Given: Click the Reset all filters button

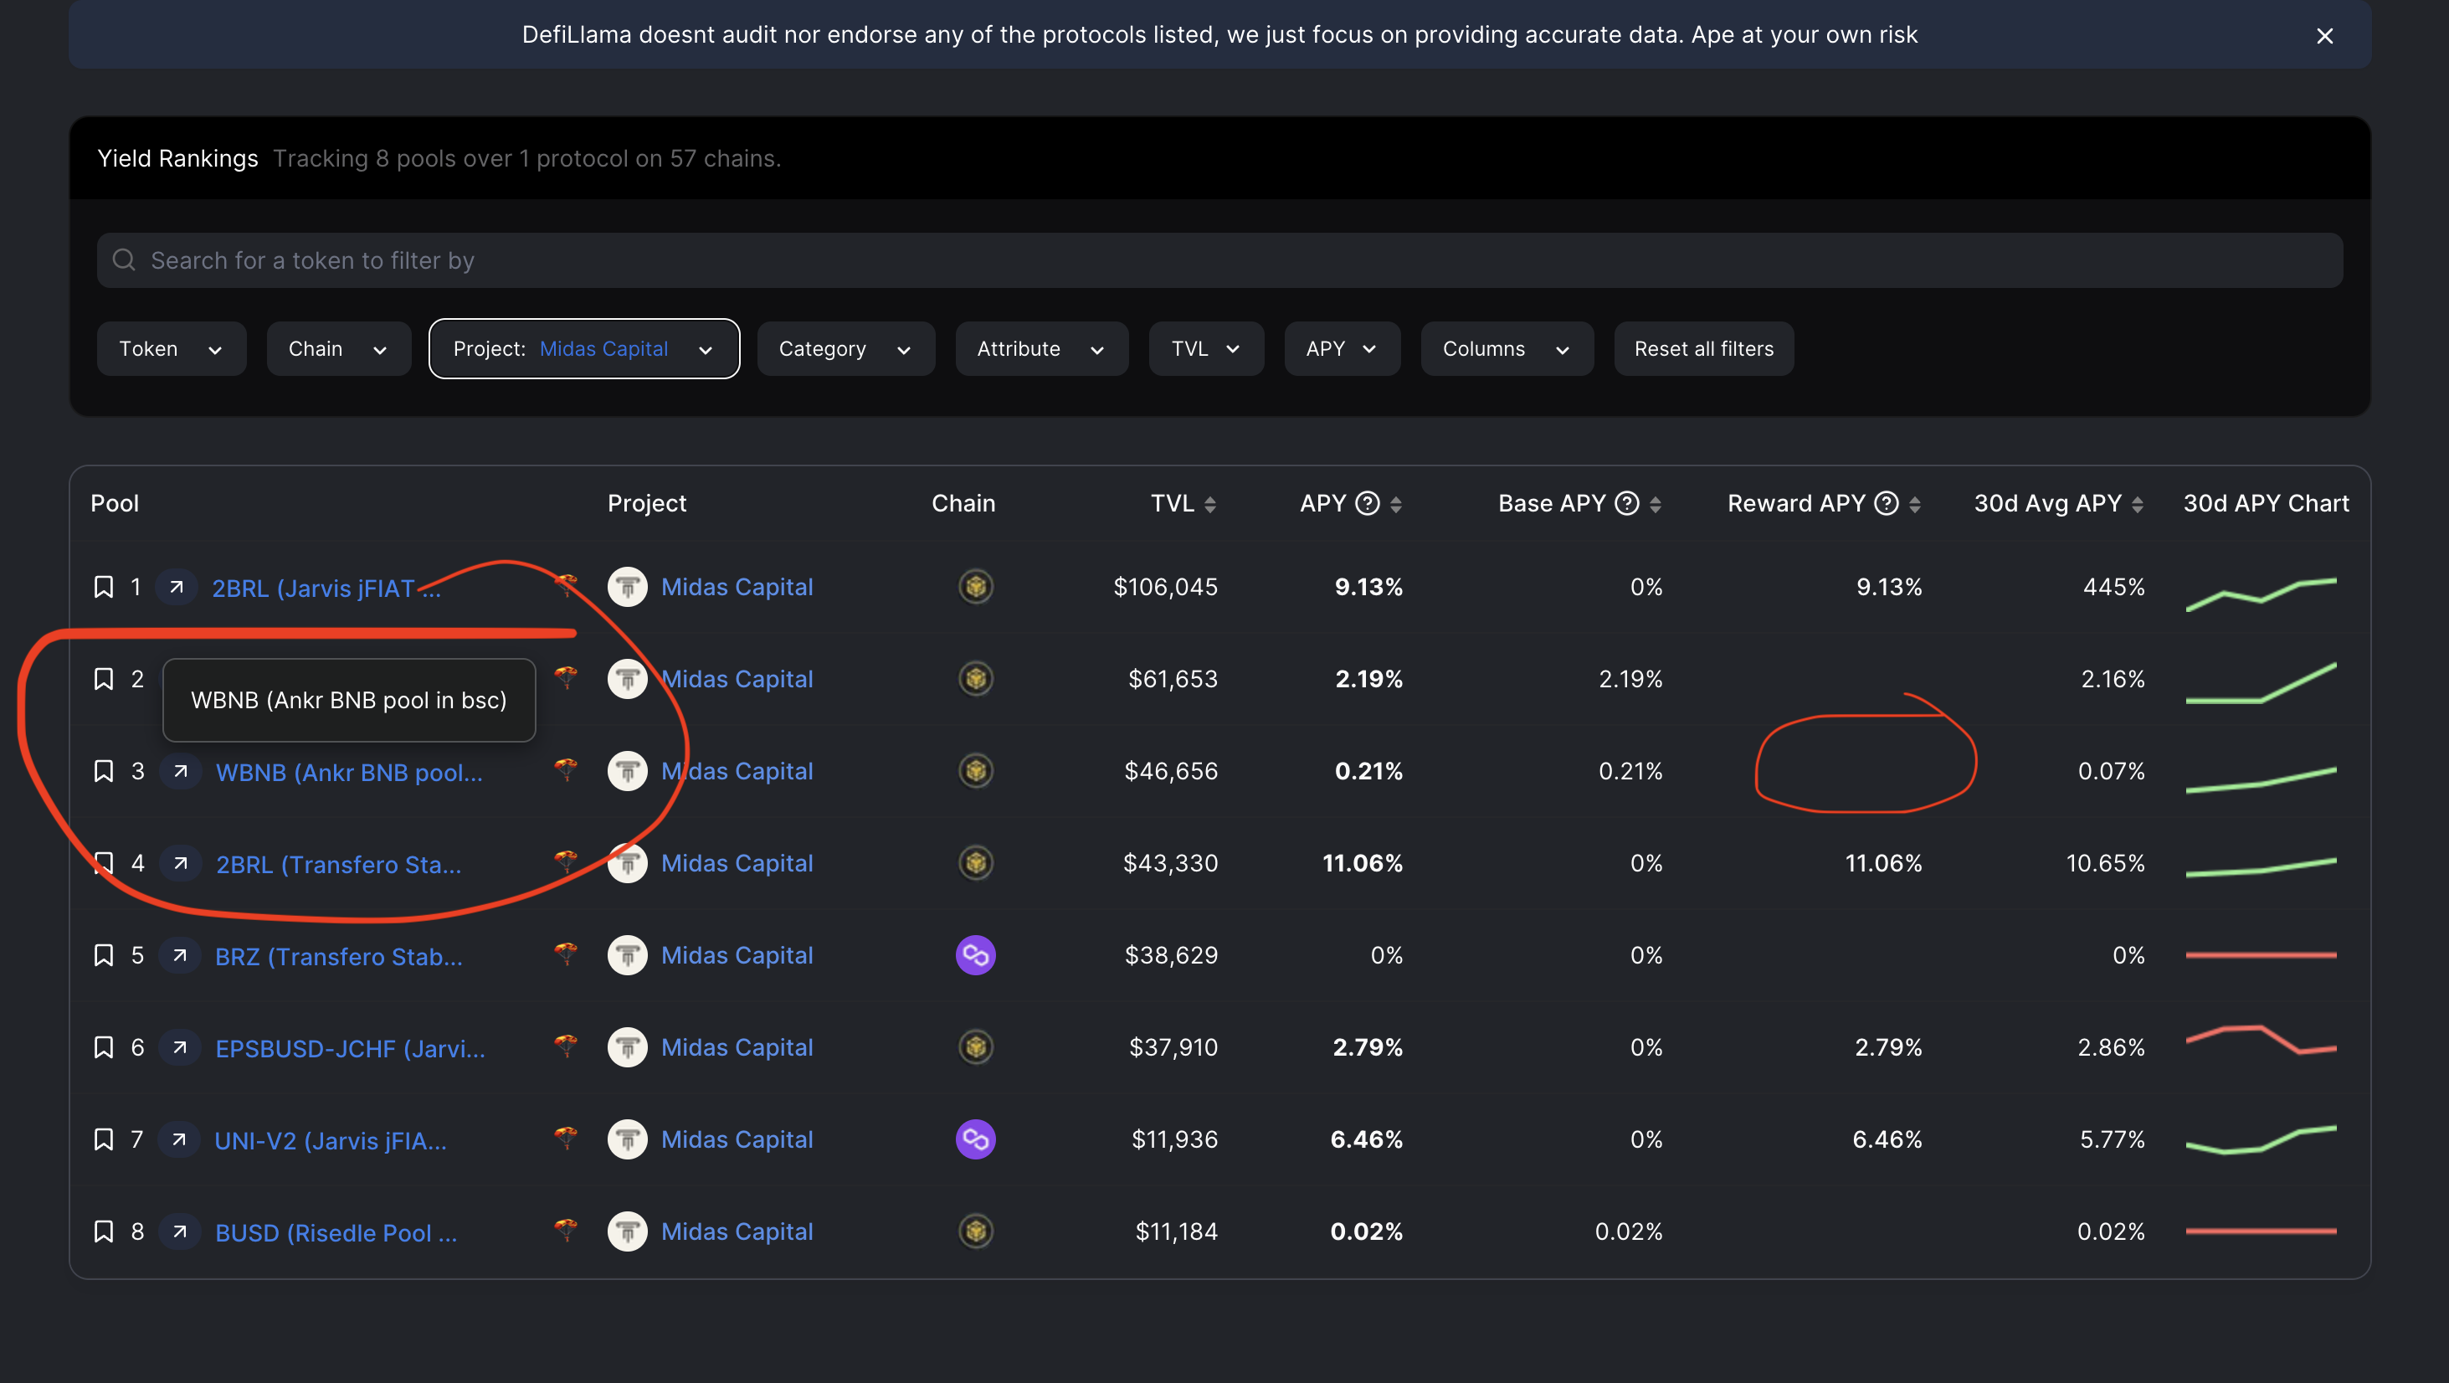Looking at the screenshot, I should pos(1703,348).
